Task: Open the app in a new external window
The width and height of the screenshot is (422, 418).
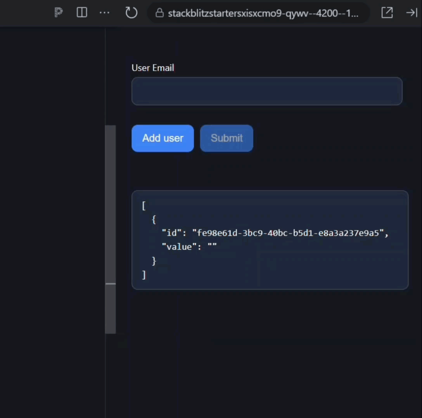Action: 387,12
